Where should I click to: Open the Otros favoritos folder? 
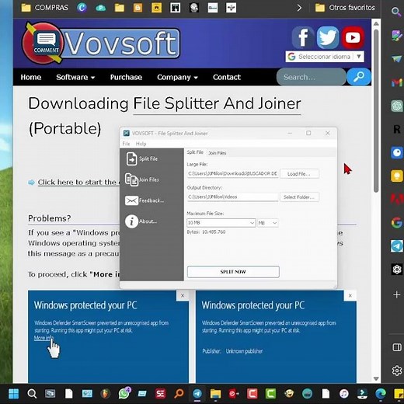(x=345, y=8)
